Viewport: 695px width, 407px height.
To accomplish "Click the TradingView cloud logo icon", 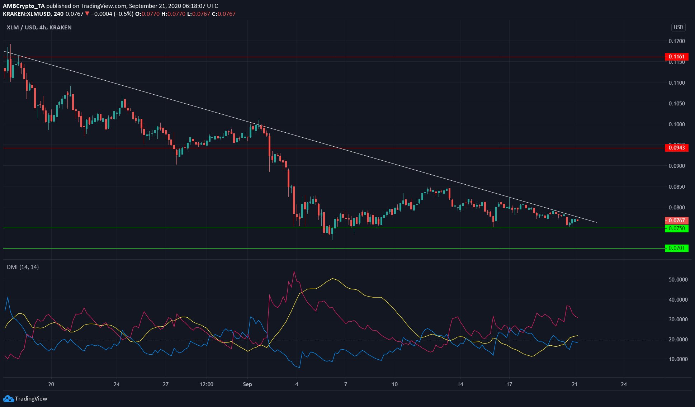I will pos(8,398).
